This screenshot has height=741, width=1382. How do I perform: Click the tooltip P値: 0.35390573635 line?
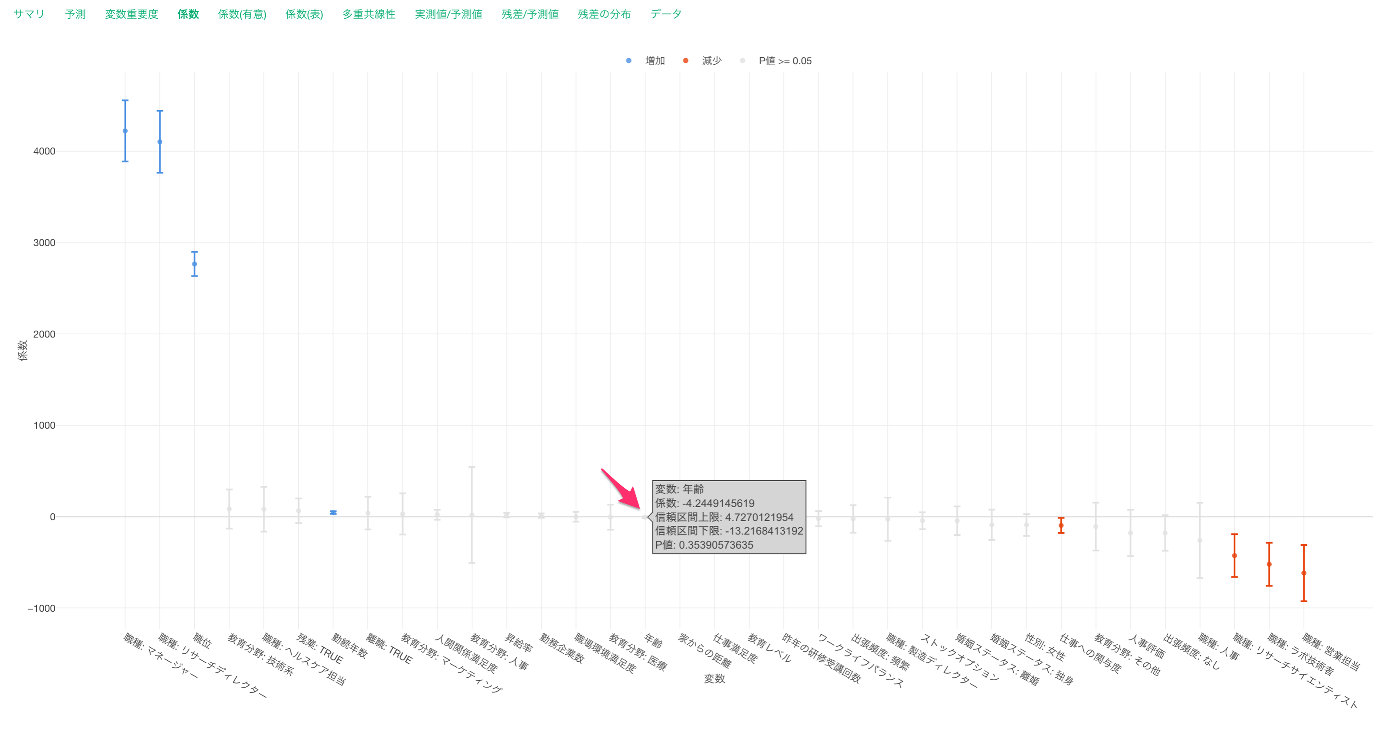coord(704,545)
